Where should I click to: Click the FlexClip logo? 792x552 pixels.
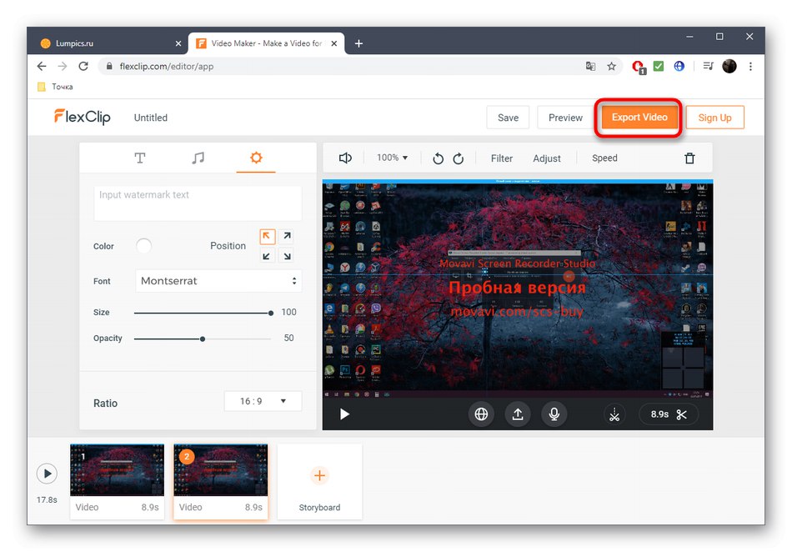pyautogui.click(x=83, y=117)
